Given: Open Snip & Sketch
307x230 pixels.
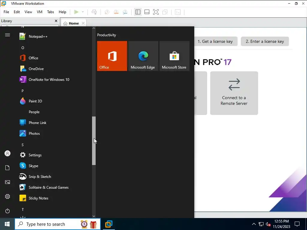Looking at the screenshot, I should point(55,176).
